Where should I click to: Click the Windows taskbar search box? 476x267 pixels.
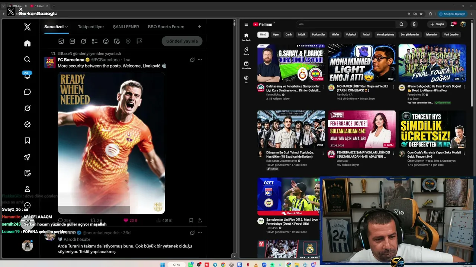coord(176,265)
